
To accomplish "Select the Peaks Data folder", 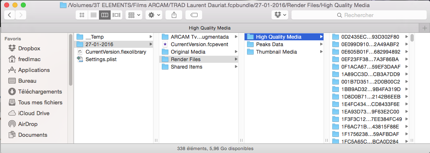I will point(284,44).
